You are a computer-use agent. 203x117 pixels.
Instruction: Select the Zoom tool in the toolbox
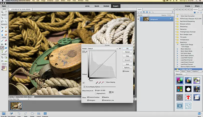point(2,12)
